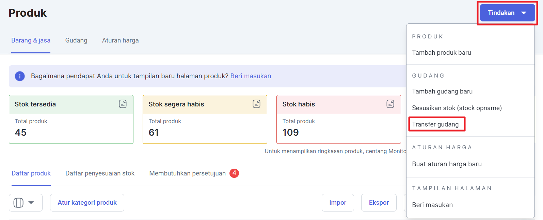This screenshot has width=543, height=220.
Task: Click the Stok segera habis card title
Action: click(x=176, y=104)
